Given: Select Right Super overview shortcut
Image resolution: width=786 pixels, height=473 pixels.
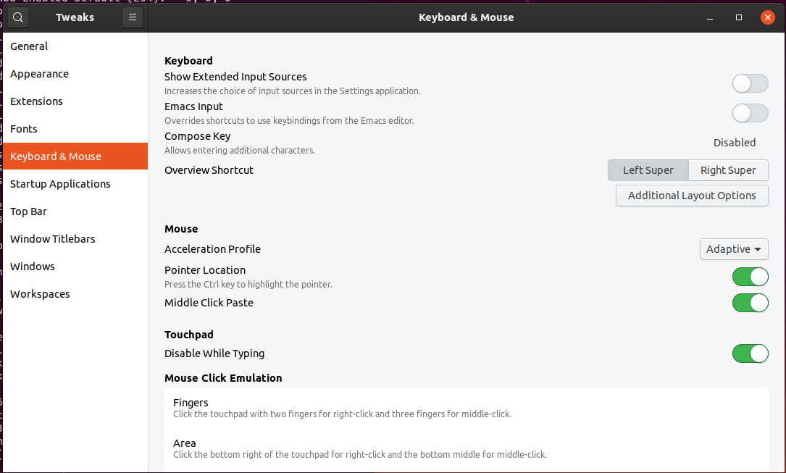Looking at the screenshot, I should pos(728,170).
